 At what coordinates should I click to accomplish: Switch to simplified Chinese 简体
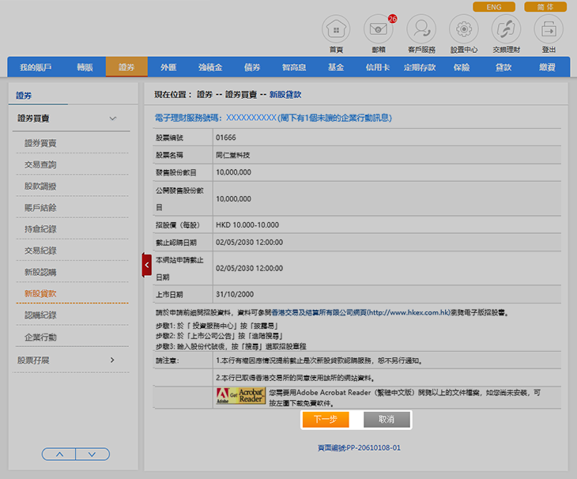[545, 7]
